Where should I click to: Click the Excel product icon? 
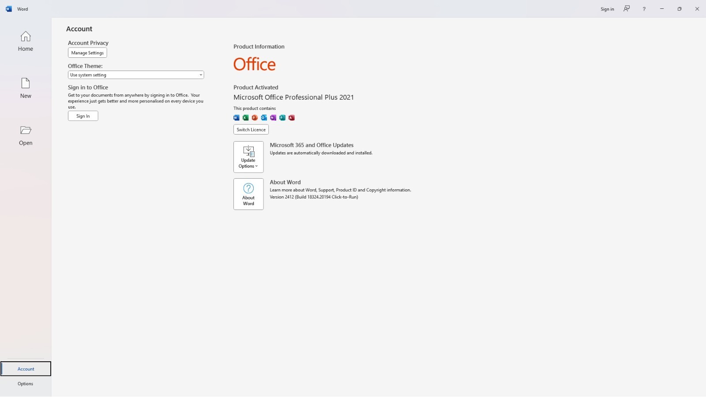[245, 117]
